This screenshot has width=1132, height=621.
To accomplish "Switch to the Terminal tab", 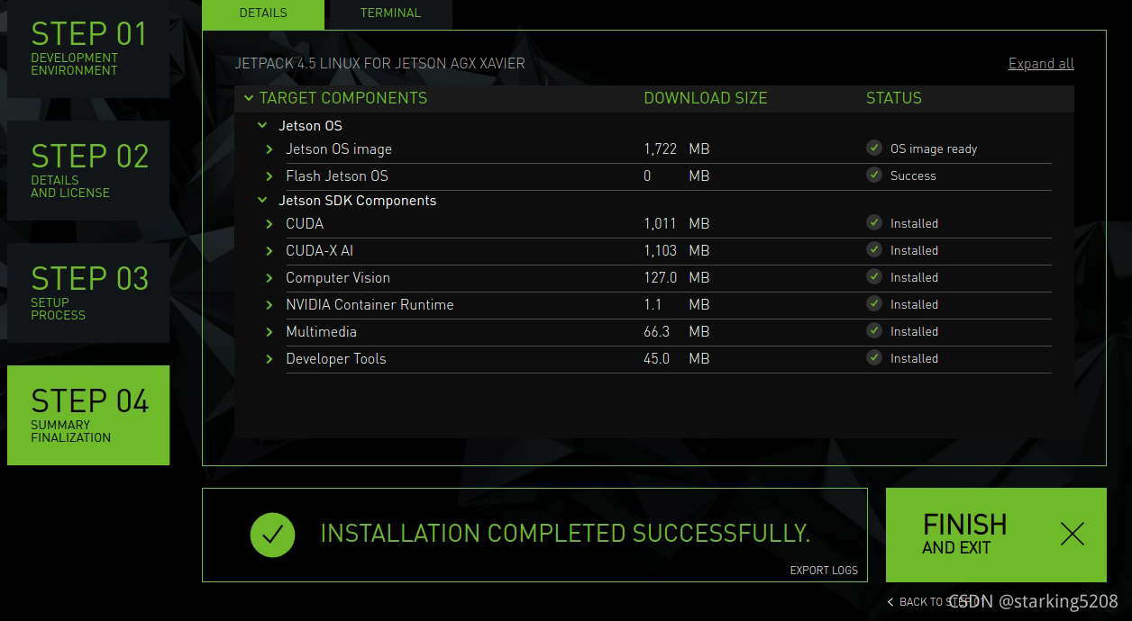I will [390, 13].
